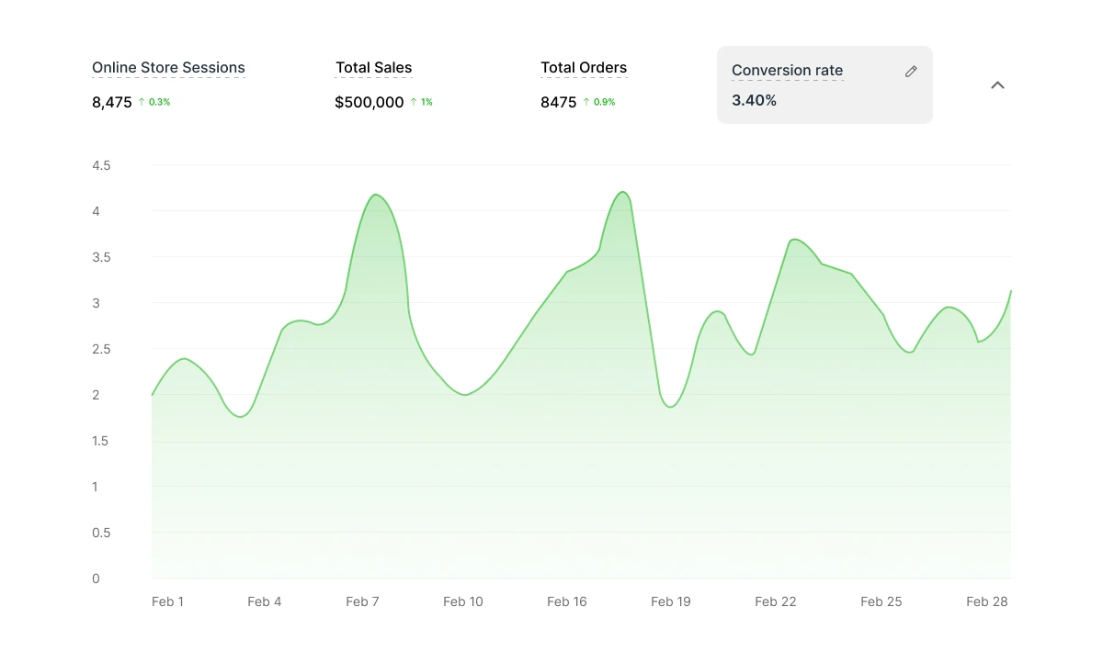The width and height of the screenshot is (1103, 652).
Task: Collapse the chart with the chevron arrow
Action: pos(997,85)
